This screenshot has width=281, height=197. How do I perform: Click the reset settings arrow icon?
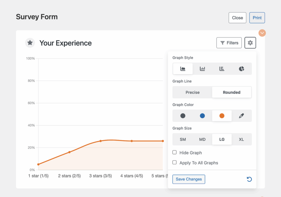point(249,179)
